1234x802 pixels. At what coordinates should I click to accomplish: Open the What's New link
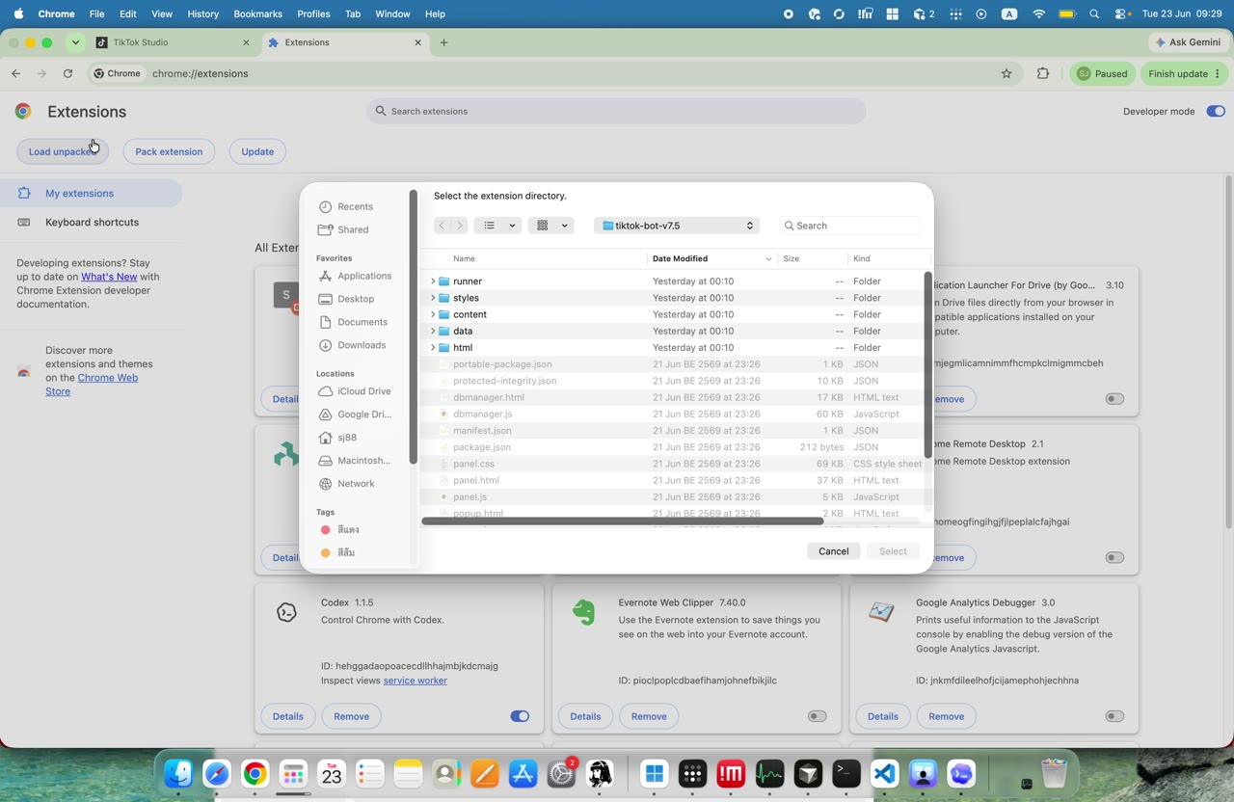coord(109,277)
